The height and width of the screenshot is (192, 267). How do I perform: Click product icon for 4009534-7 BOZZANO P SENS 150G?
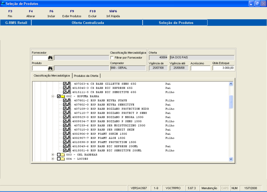(x=69, y=121)
